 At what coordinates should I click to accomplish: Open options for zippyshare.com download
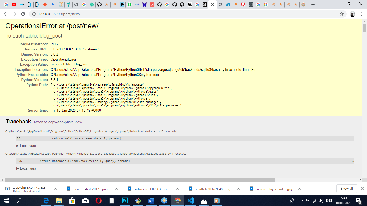(x=56, y=189)
